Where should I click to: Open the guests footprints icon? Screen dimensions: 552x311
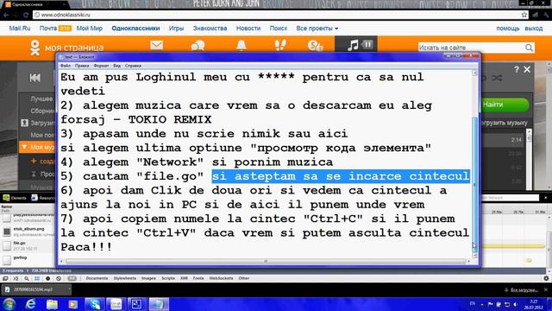click(x=280, y=45)
